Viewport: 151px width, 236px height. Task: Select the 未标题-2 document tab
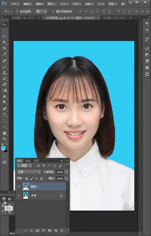(115, 18)
